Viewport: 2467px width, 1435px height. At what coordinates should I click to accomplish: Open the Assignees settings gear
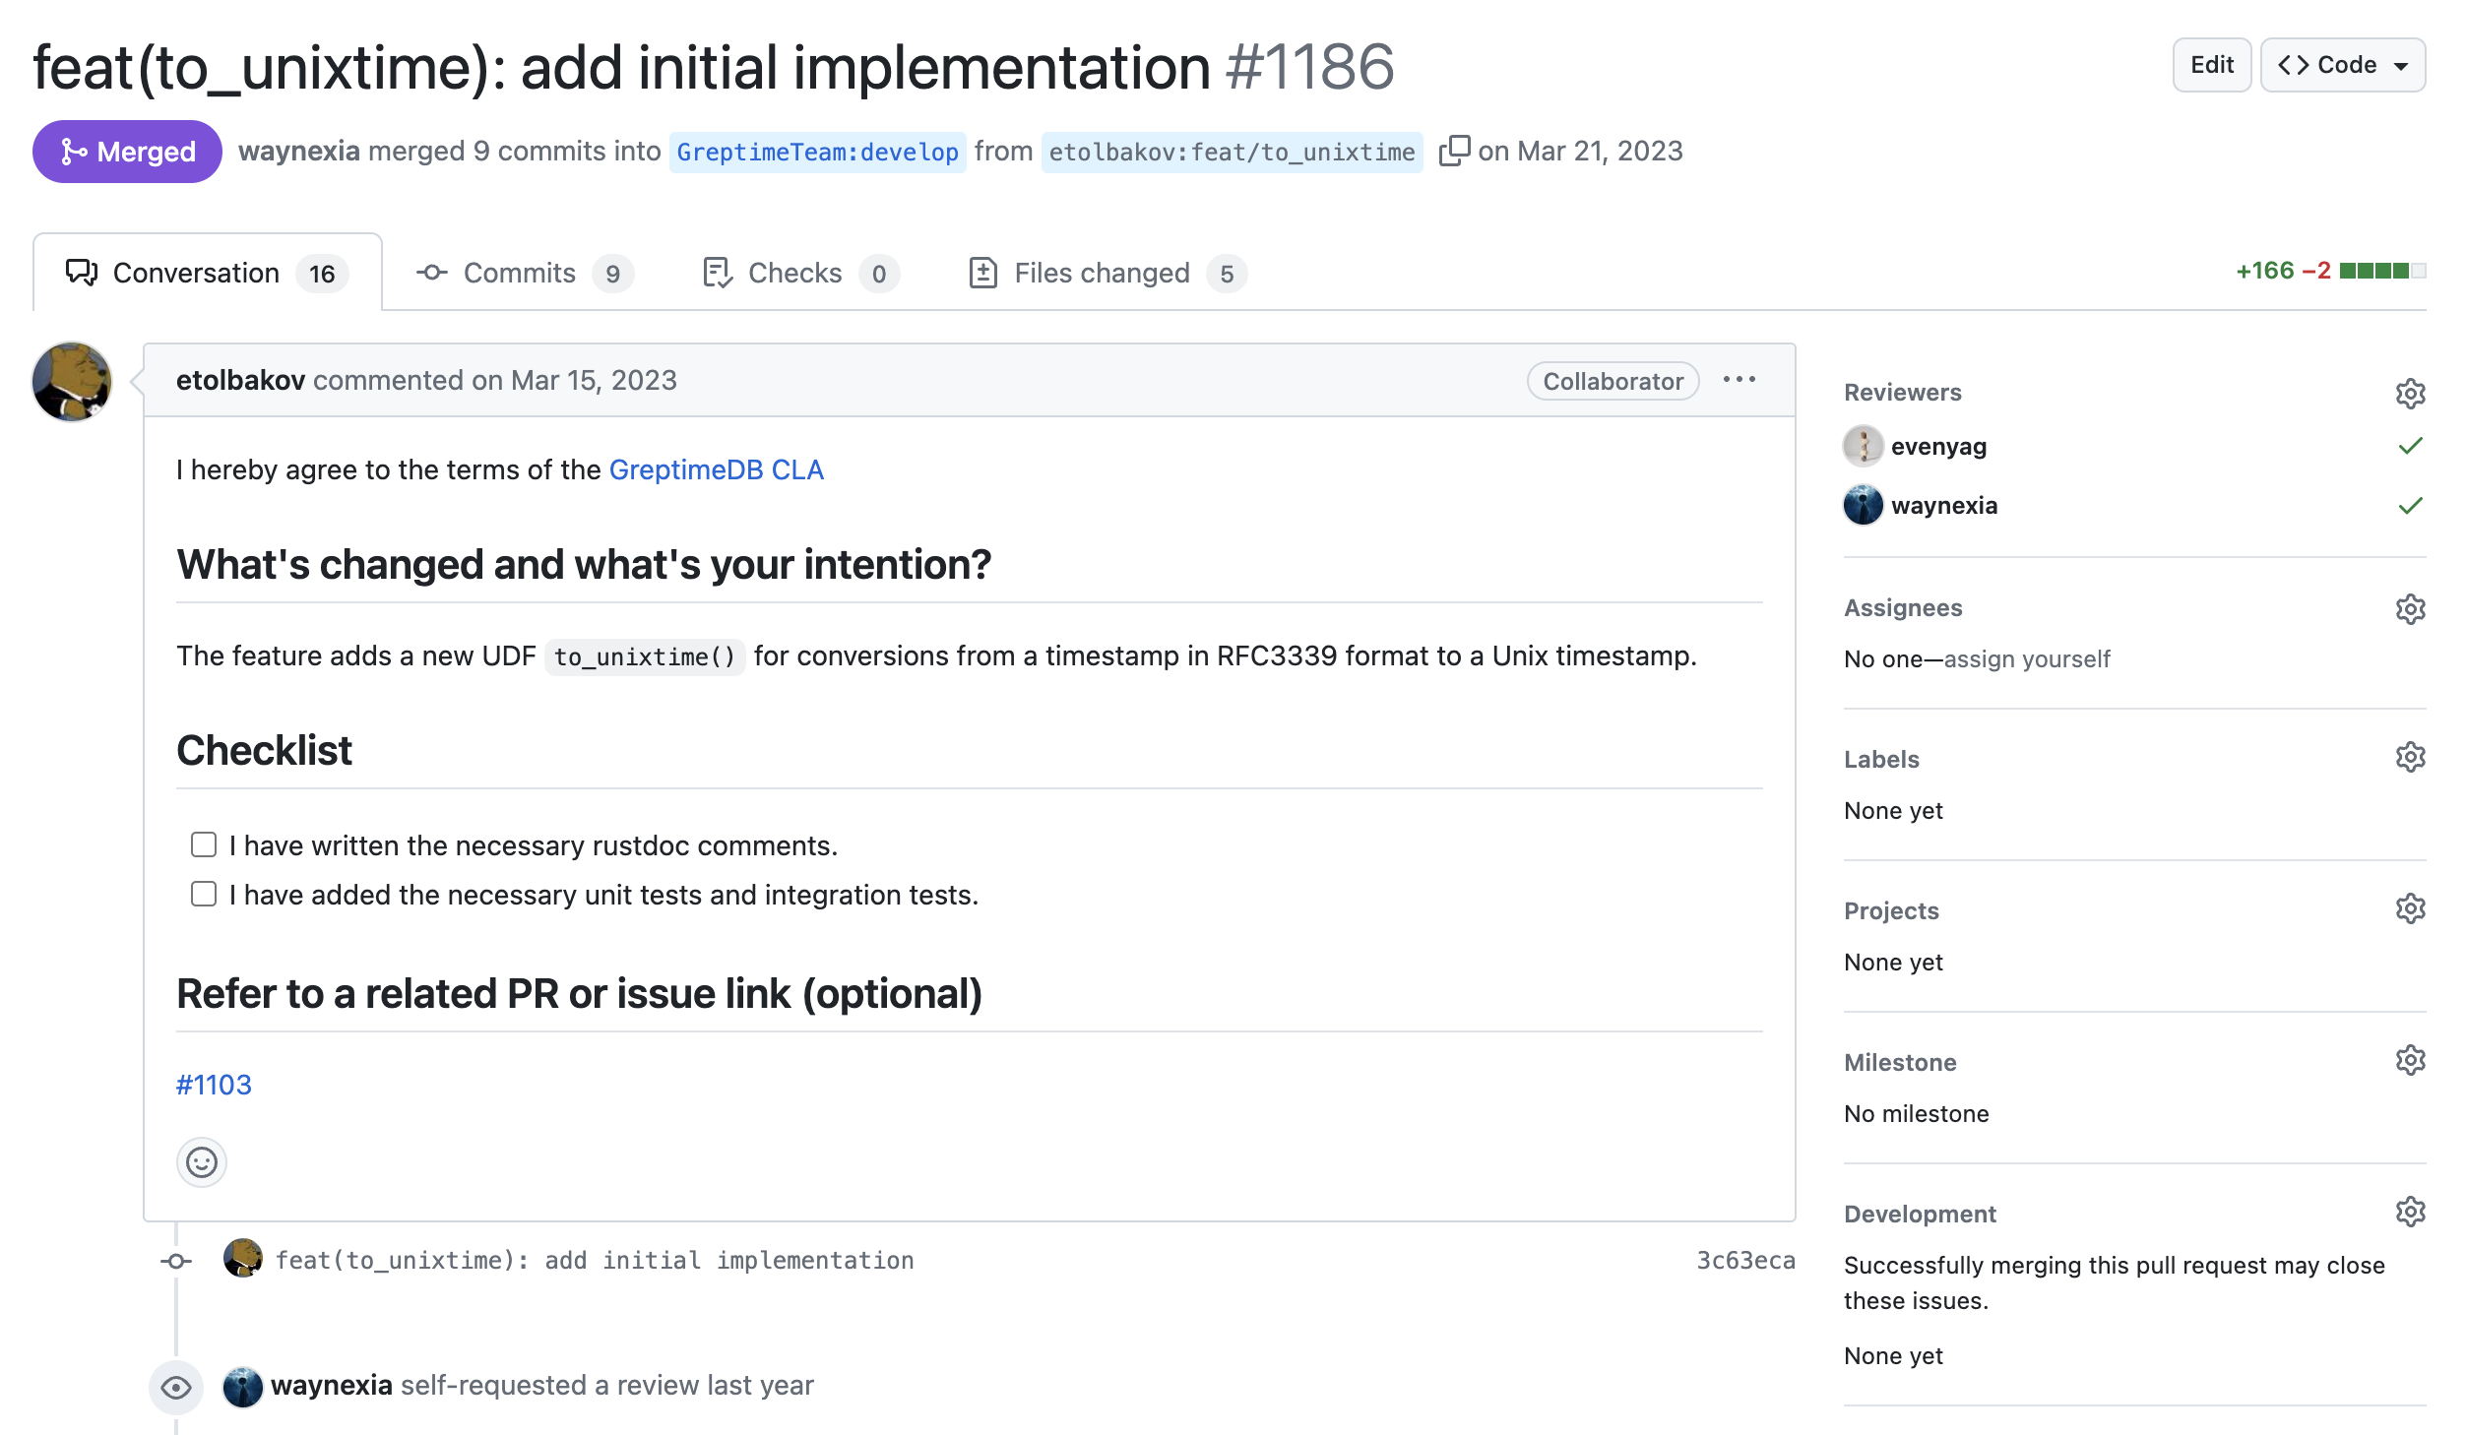2409,609
